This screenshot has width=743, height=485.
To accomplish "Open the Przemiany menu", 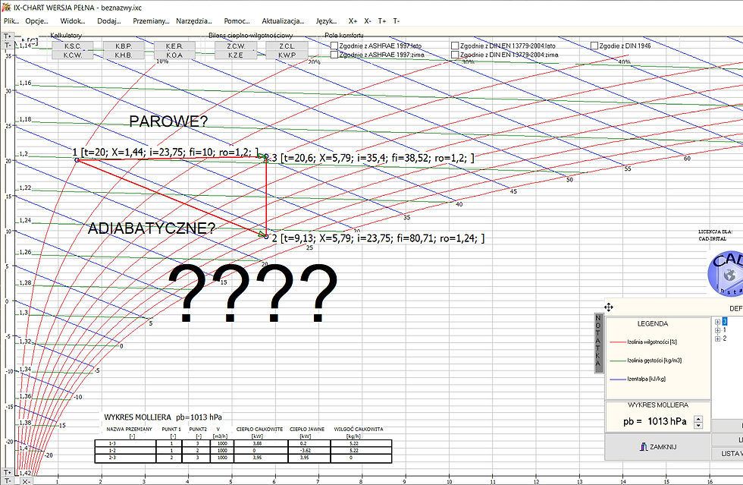I will point(151,21).
